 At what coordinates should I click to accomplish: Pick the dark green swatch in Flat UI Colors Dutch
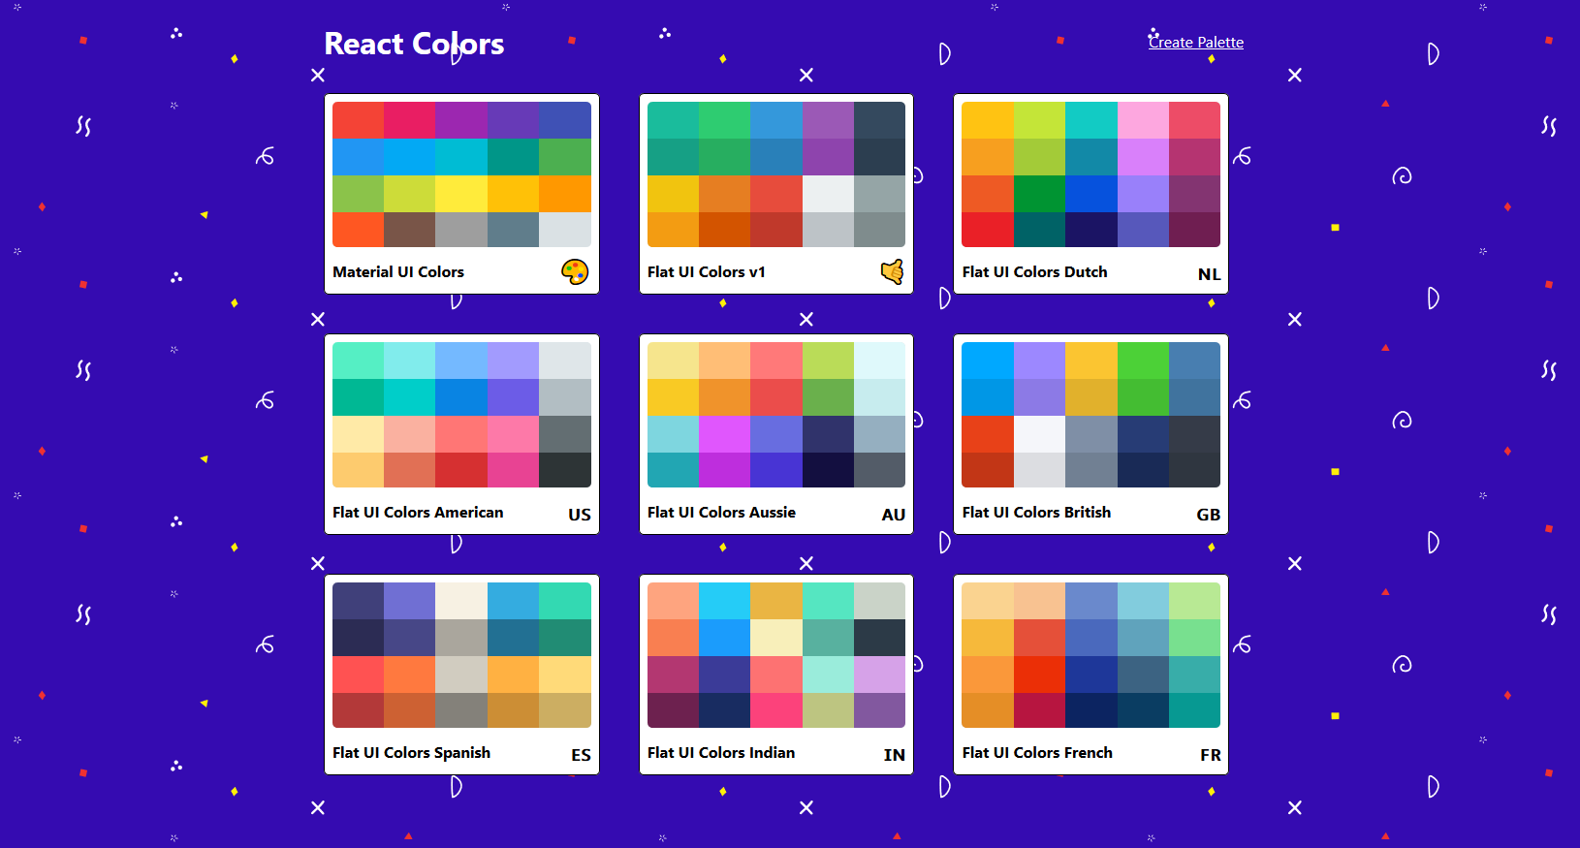pyautogui.click(x=1039, y=230)
